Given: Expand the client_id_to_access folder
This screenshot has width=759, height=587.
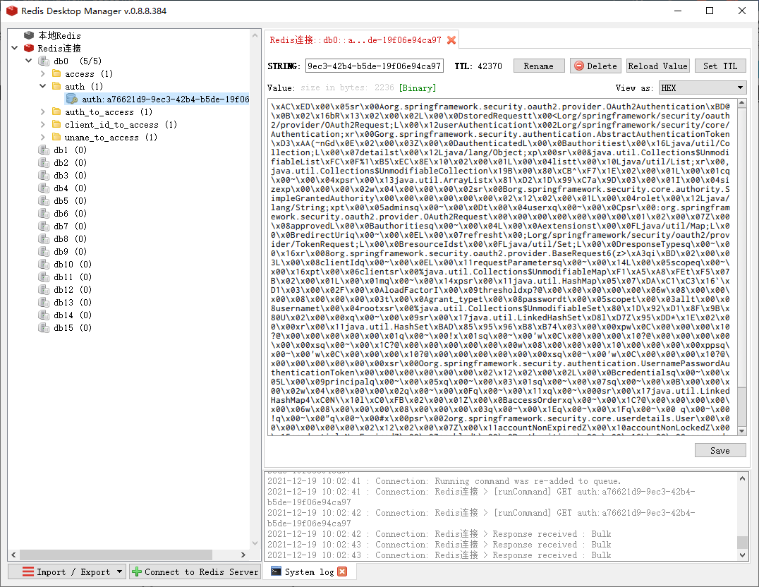Looking at the screenshot, I should [42, 124].
